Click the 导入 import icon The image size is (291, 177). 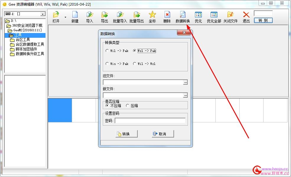pyautogui.click(x=90, y=17)
